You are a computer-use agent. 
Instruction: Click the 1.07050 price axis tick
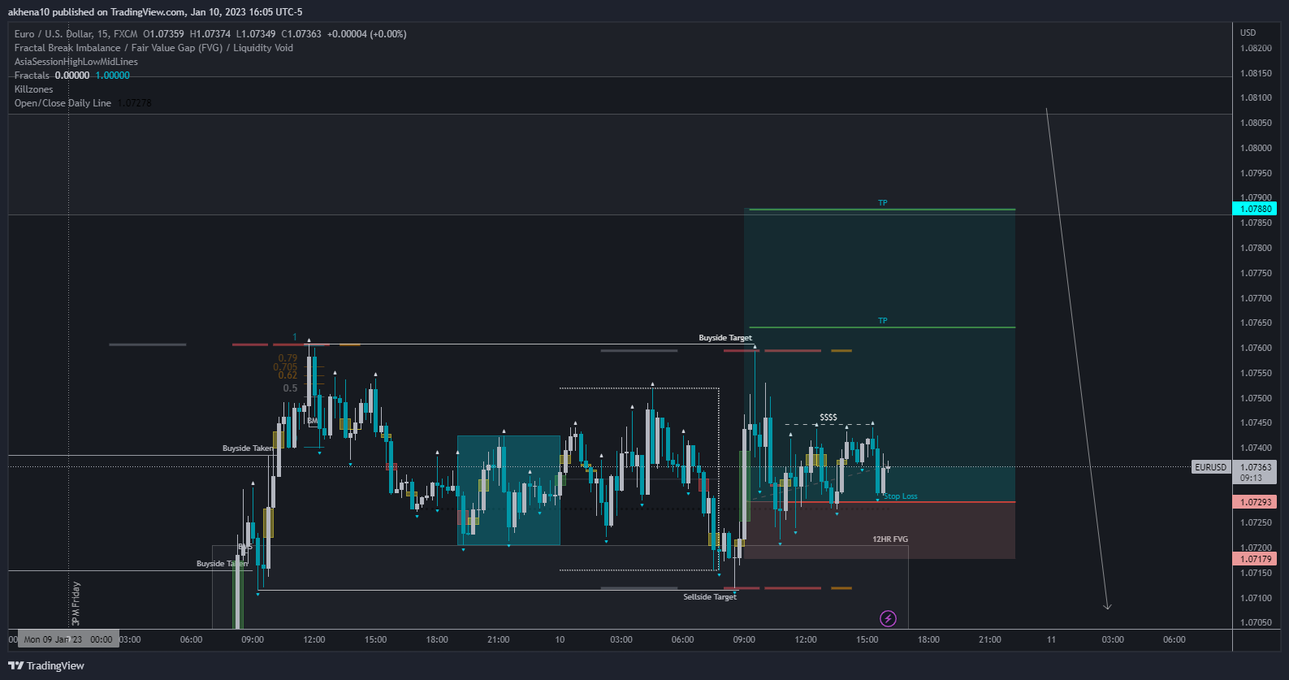tap(1256, 623)
